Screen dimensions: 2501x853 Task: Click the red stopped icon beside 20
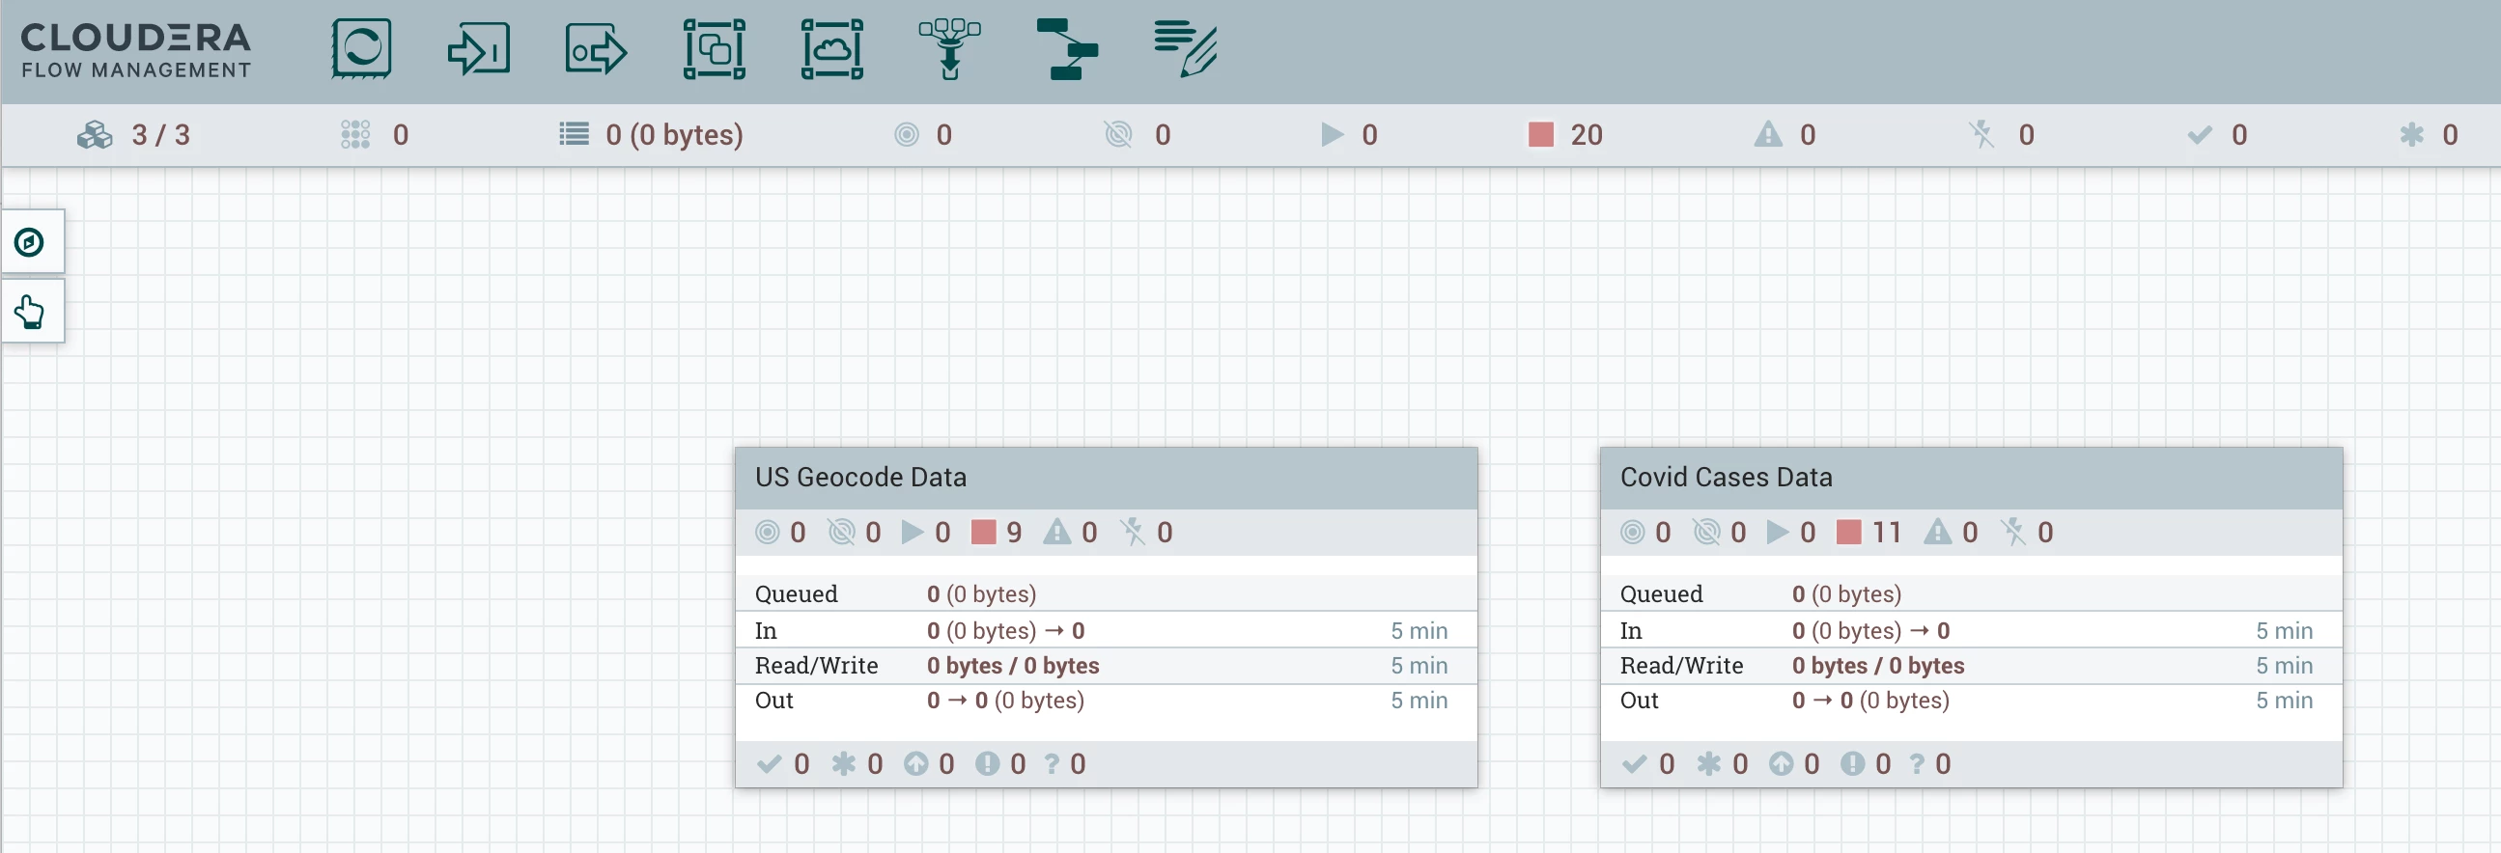(x=1541, y=134)
